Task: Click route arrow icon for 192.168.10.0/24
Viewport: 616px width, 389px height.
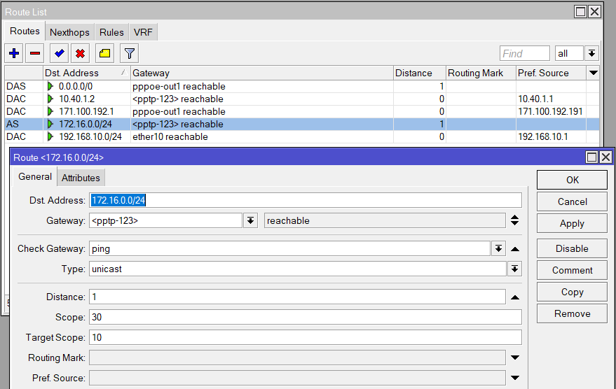Action: pyautogui.click(x=50, y=136)
